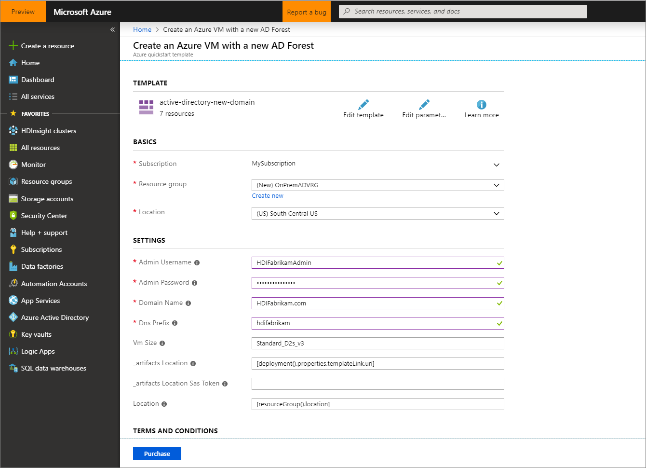Viewport: 646px width, 468px height.
Task: Show the Admin Username tooltip info icon
Action: coord(197,262)
